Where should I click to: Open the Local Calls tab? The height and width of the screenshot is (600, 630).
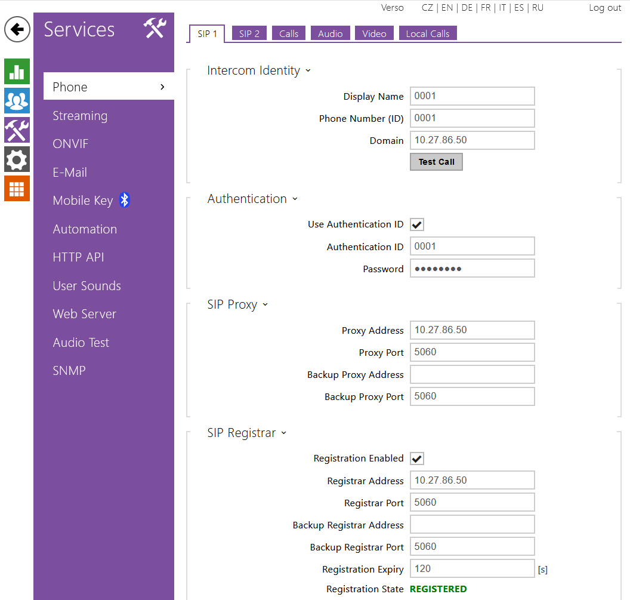click(427, 33)
